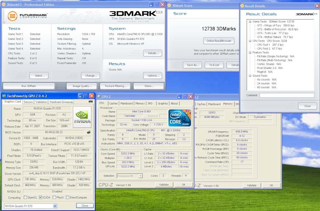Viewport: 320px width, 211px height.
Task: Click the Comment input field
Action: 287,95
